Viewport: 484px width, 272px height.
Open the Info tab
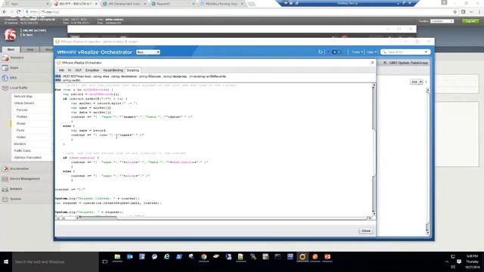[x=61, y=70]
